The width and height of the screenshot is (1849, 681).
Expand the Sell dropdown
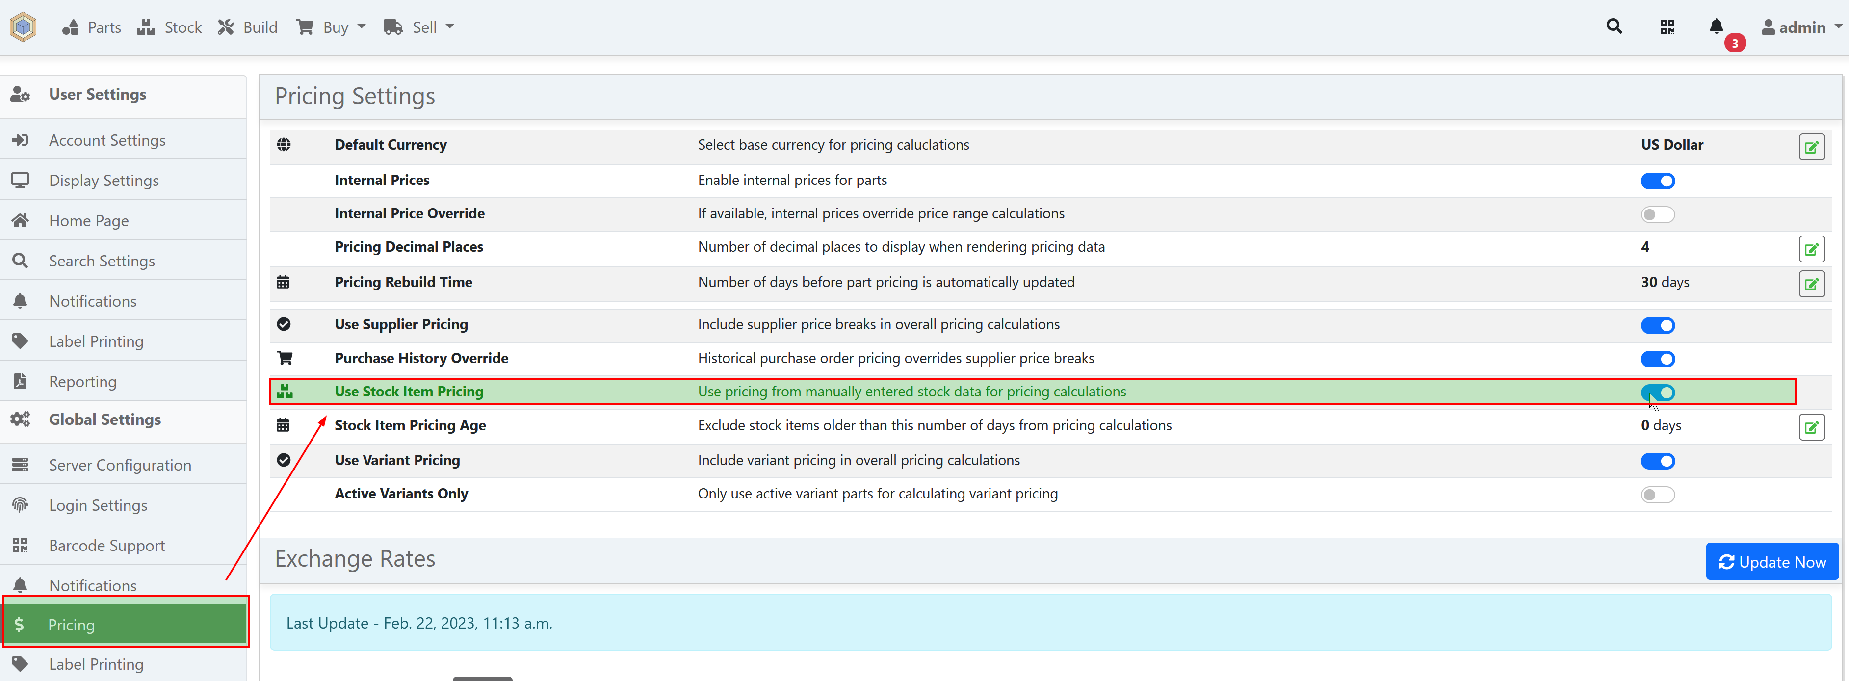click(419, 26)
